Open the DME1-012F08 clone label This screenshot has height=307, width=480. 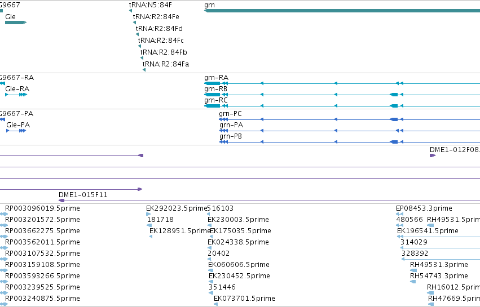(455, 150)
